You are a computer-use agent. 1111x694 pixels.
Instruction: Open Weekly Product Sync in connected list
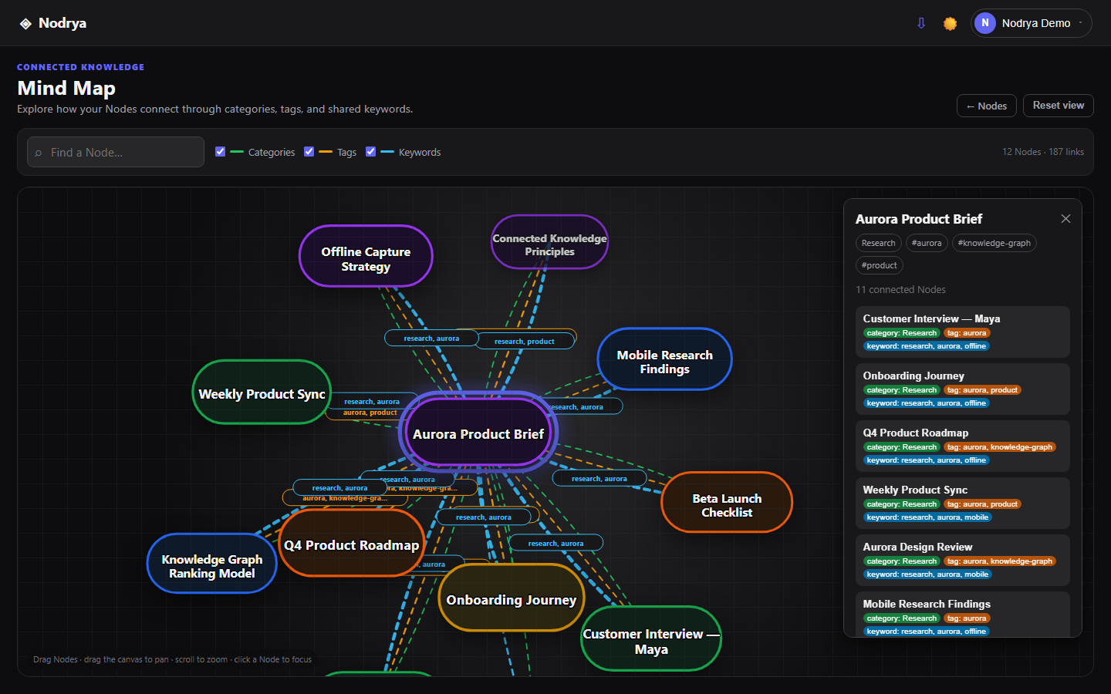tap(962, 503)
